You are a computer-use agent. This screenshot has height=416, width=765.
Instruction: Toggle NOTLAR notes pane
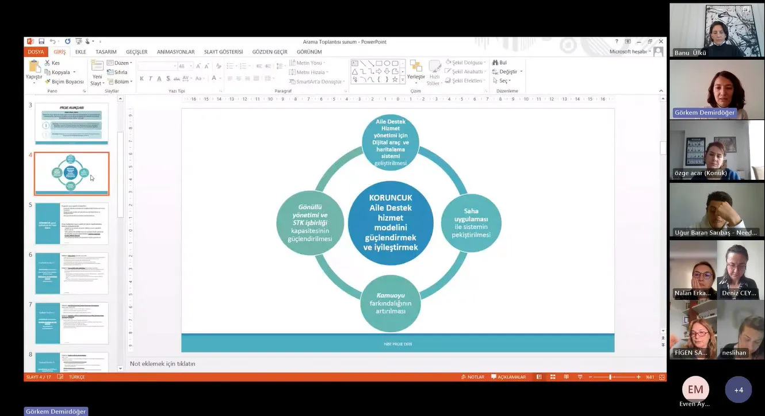click(472, 377)
